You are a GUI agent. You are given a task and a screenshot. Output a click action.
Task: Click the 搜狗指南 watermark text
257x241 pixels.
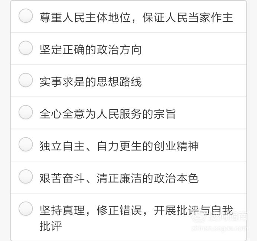coord(228,217)
